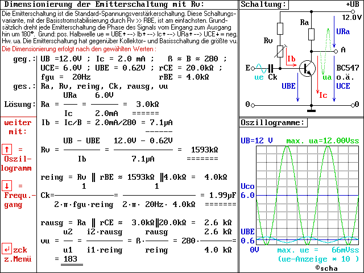Click the Oszillogramme: panel title
This screenshot has width=364, height=273.
pyautogui.click(x=272, y=122)
